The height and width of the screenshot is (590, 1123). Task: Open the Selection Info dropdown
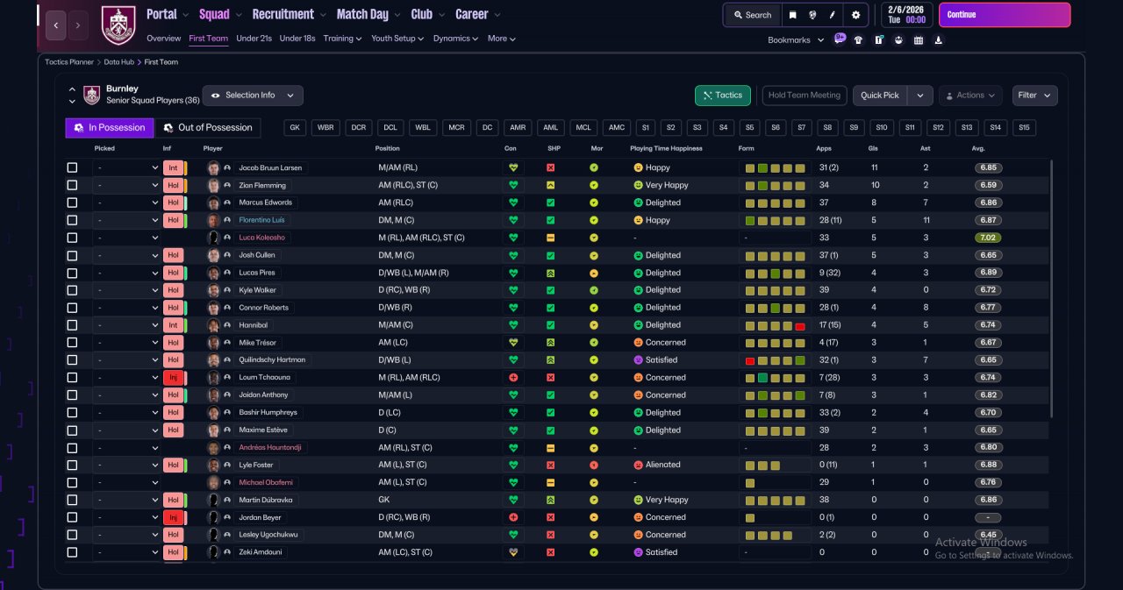[x=253, y=96]
